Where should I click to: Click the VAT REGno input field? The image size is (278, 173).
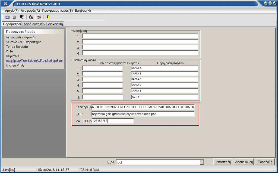(113, 121)
